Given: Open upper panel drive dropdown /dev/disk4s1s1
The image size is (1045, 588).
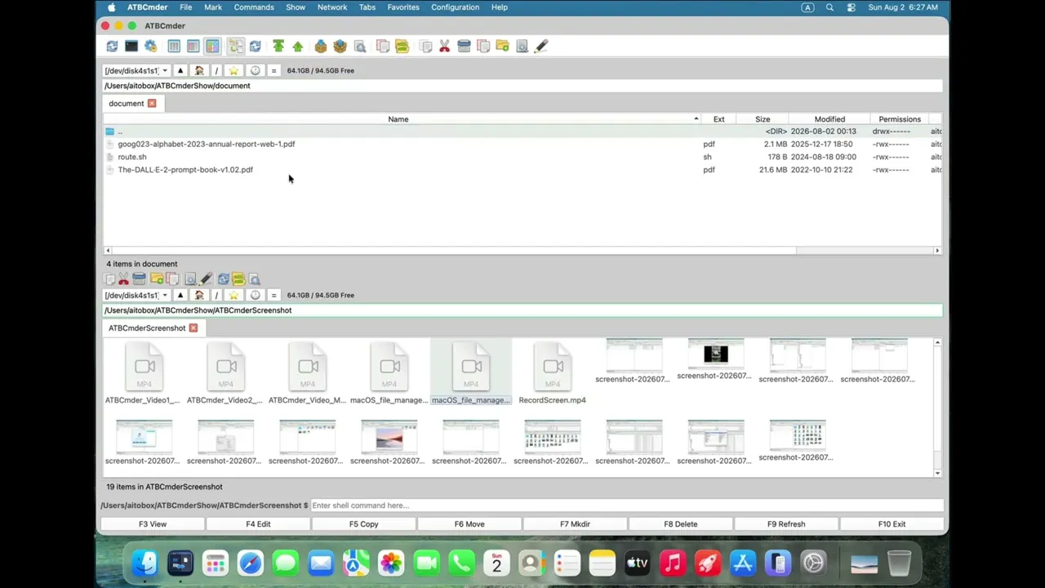Looking at the screenshot, I should point(136,70).
